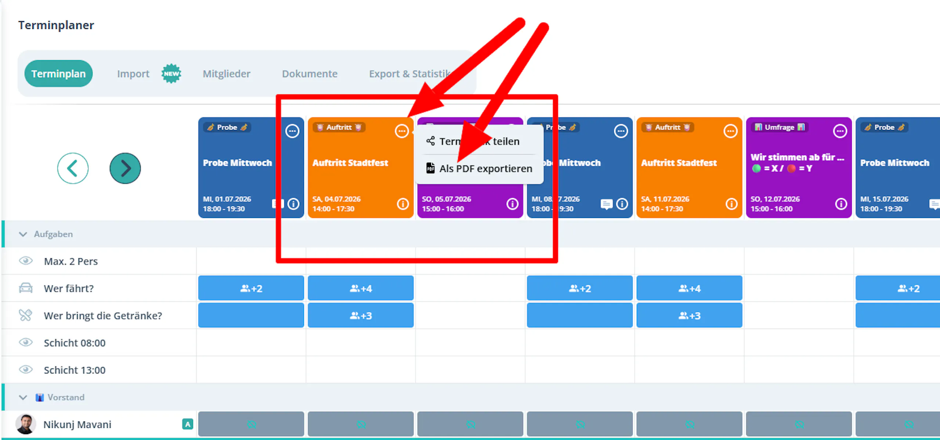Open Wer fährt? +4 cell for 11.07.2026
940x440 pixels.
pos(689,288)
